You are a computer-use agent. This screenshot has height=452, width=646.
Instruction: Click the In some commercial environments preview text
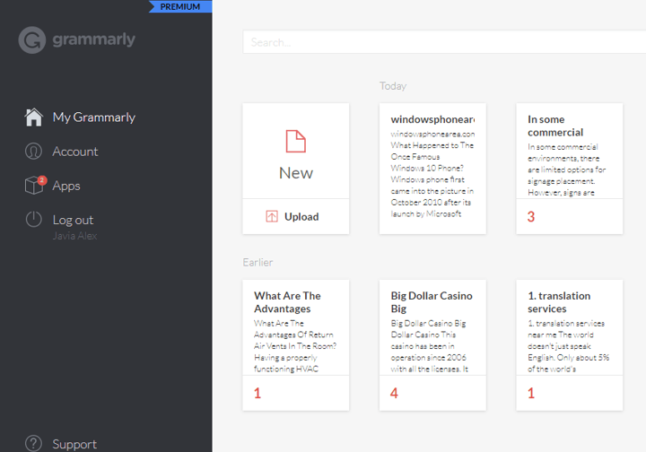pyautogui.click(x=566, y=169)
